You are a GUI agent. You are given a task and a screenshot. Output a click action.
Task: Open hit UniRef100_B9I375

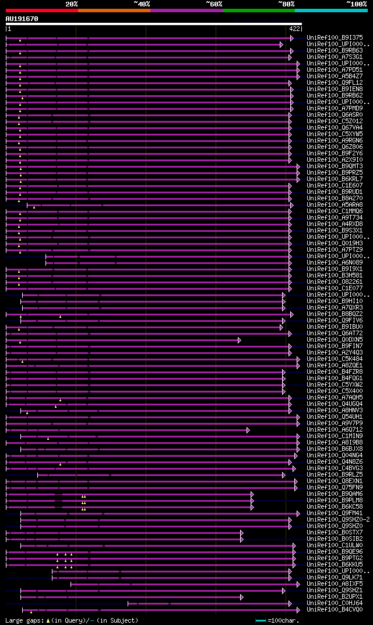[335, 38]
